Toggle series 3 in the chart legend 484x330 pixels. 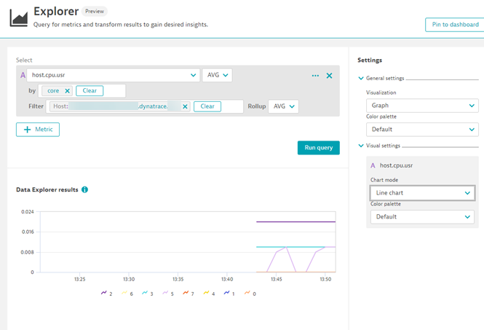click(146, 293)
